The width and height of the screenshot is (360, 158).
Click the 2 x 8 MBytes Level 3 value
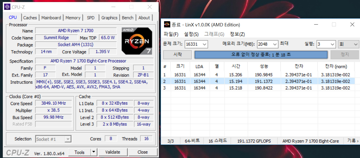[x=114, y=124]
